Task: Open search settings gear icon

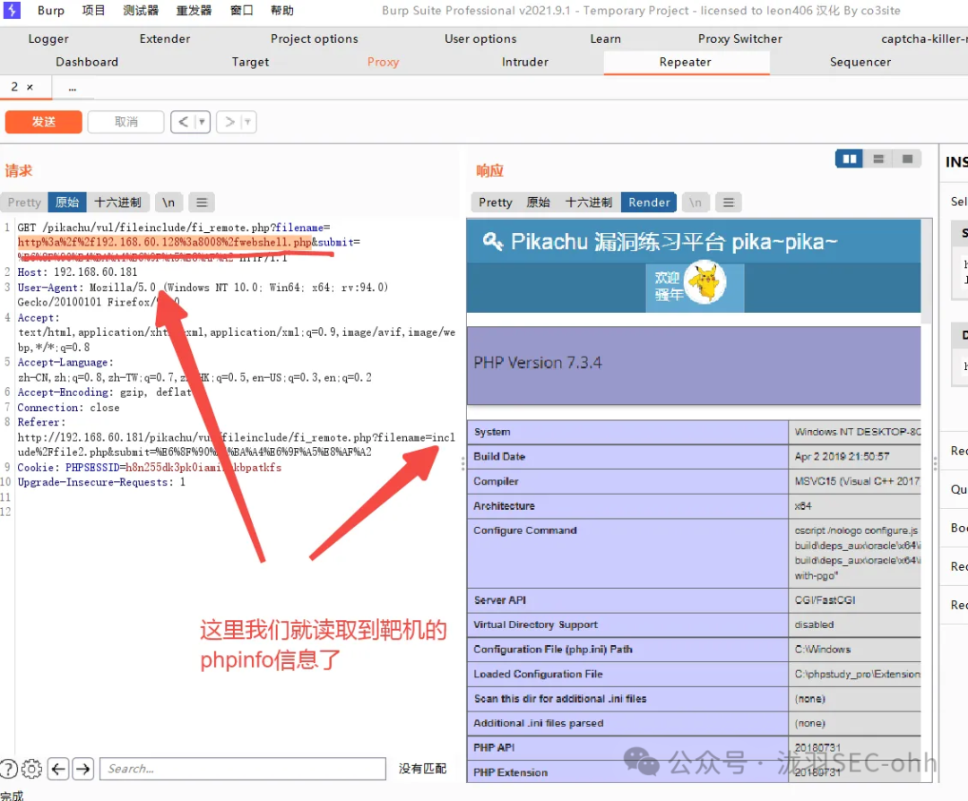Action: pyautogui.click(x=32, y=769)
